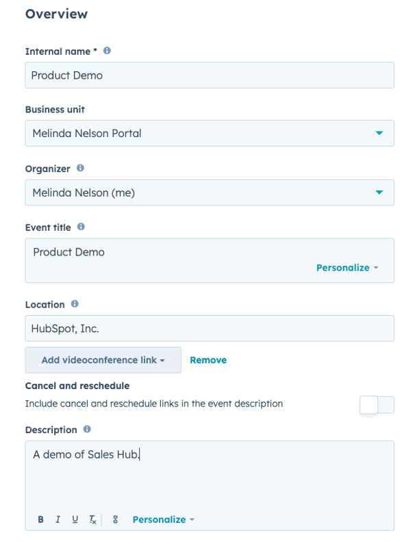
Task: Open Personalize menu in Description editor
Action: click(x=164, y=519)
